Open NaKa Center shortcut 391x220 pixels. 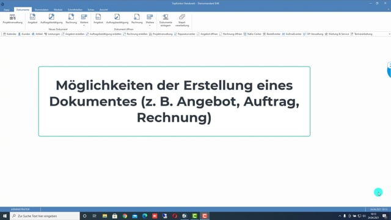click(252, 34)
